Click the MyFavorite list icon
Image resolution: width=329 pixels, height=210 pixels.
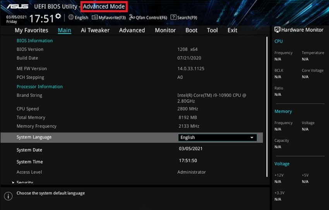coord(94,17)
